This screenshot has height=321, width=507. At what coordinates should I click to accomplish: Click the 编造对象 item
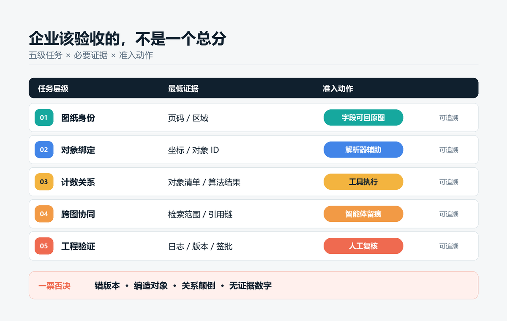point(151,286)
